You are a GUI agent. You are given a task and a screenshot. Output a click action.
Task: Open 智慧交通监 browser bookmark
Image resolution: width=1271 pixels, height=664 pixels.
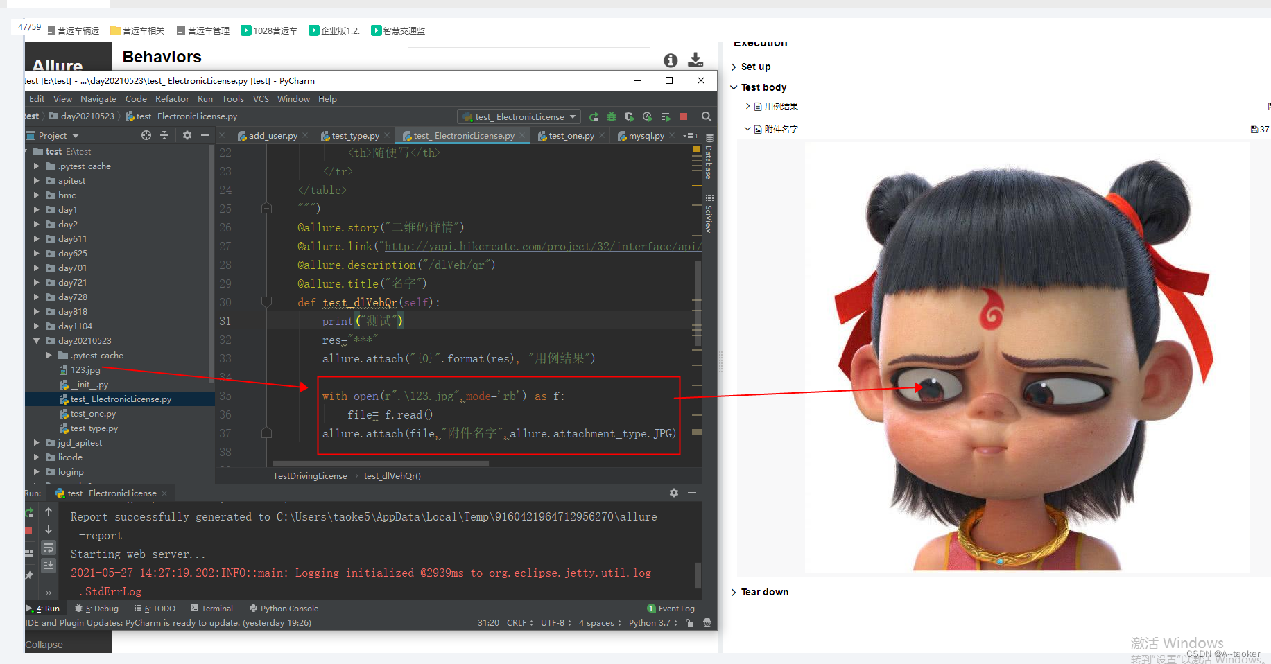[x=398, y=30]
